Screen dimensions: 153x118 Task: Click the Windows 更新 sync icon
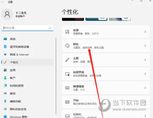coord(5,117)
